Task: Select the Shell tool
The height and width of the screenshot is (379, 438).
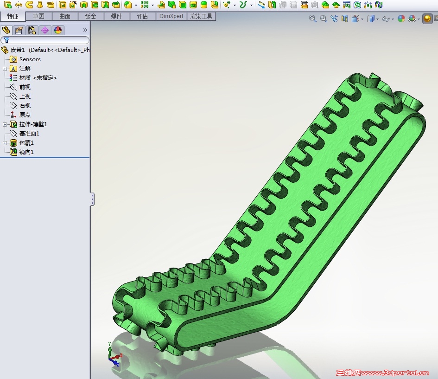Action: (183, 5)
